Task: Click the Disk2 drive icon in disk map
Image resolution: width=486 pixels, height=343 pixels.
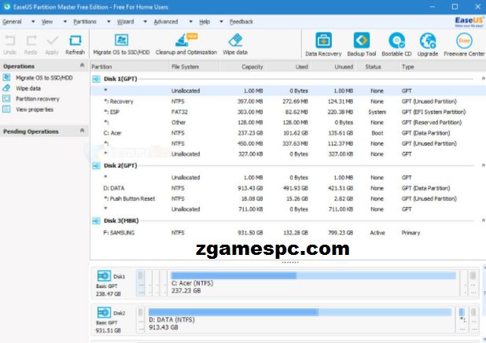Action: pyautogui.click(x=104, y=312)
